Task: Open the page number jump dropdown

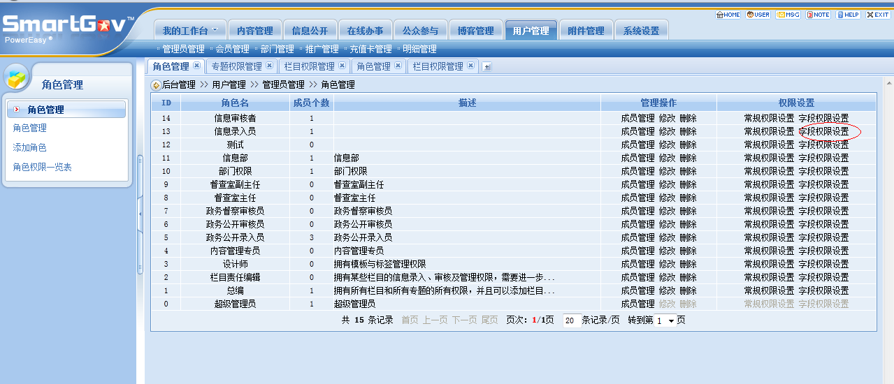Action: (672, 320)
